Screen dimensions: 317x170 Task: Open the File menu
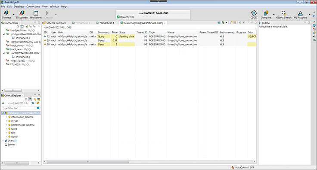[3, 6]
